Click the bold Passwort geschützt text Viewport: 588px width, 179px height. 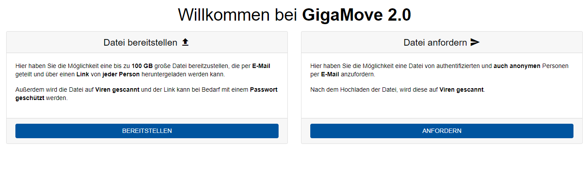coord(263,89)
